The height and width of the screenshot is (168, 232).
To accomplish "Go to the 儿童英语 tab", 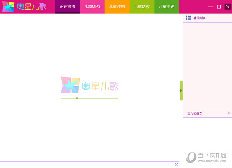I will (x=167, y=7).
